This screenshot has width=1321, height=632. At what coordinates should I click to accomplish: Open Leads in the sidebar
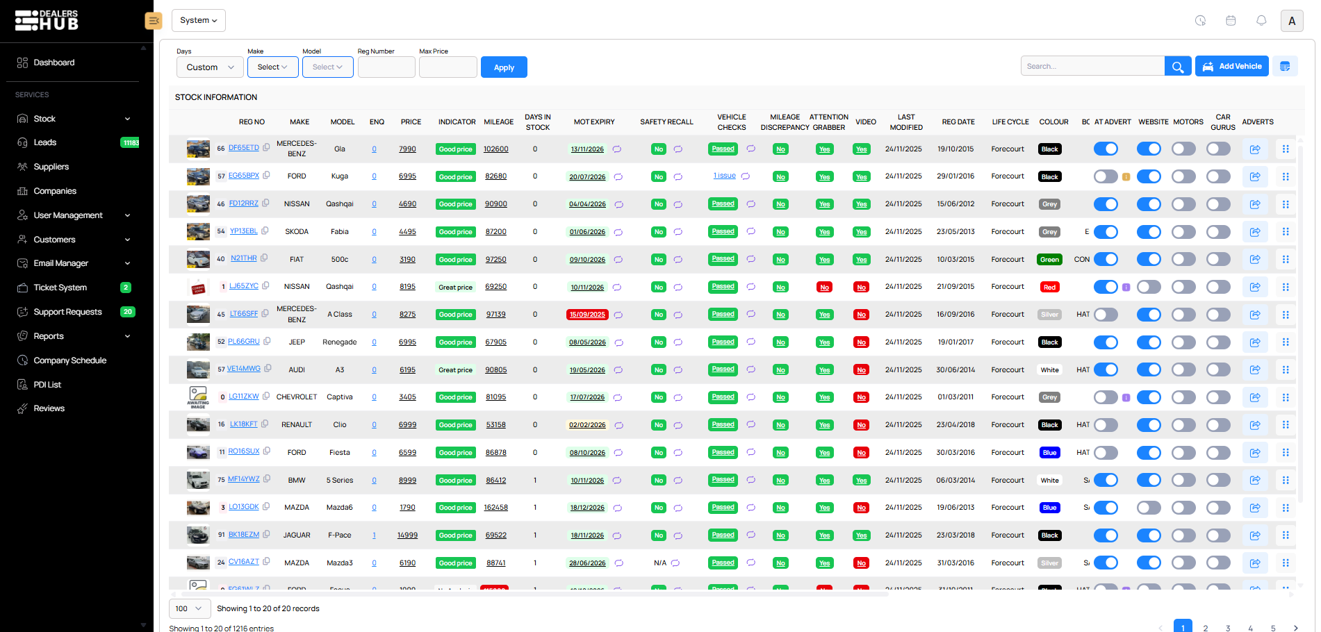coord(45,142)
